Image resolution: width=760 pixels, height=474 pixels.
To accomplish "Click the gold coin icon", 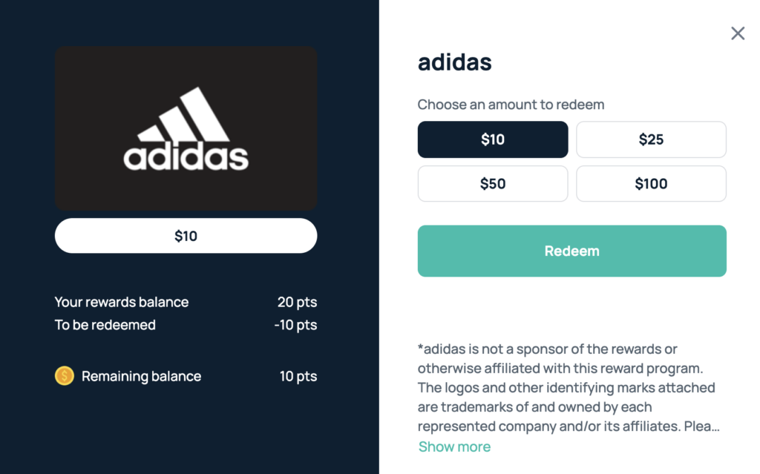I will point(65,376).
